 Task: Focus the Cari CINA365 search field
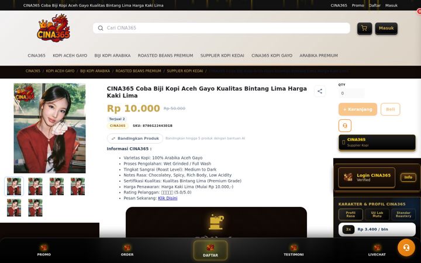222,28
